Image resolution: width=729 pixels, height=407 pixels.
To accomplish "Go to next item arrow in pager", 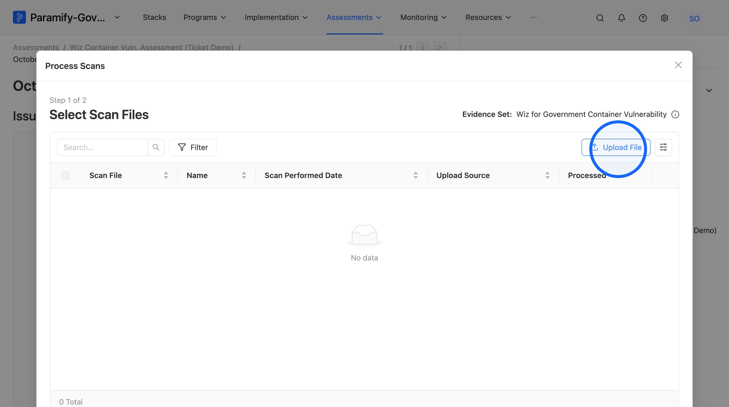I will click(440, 47).
